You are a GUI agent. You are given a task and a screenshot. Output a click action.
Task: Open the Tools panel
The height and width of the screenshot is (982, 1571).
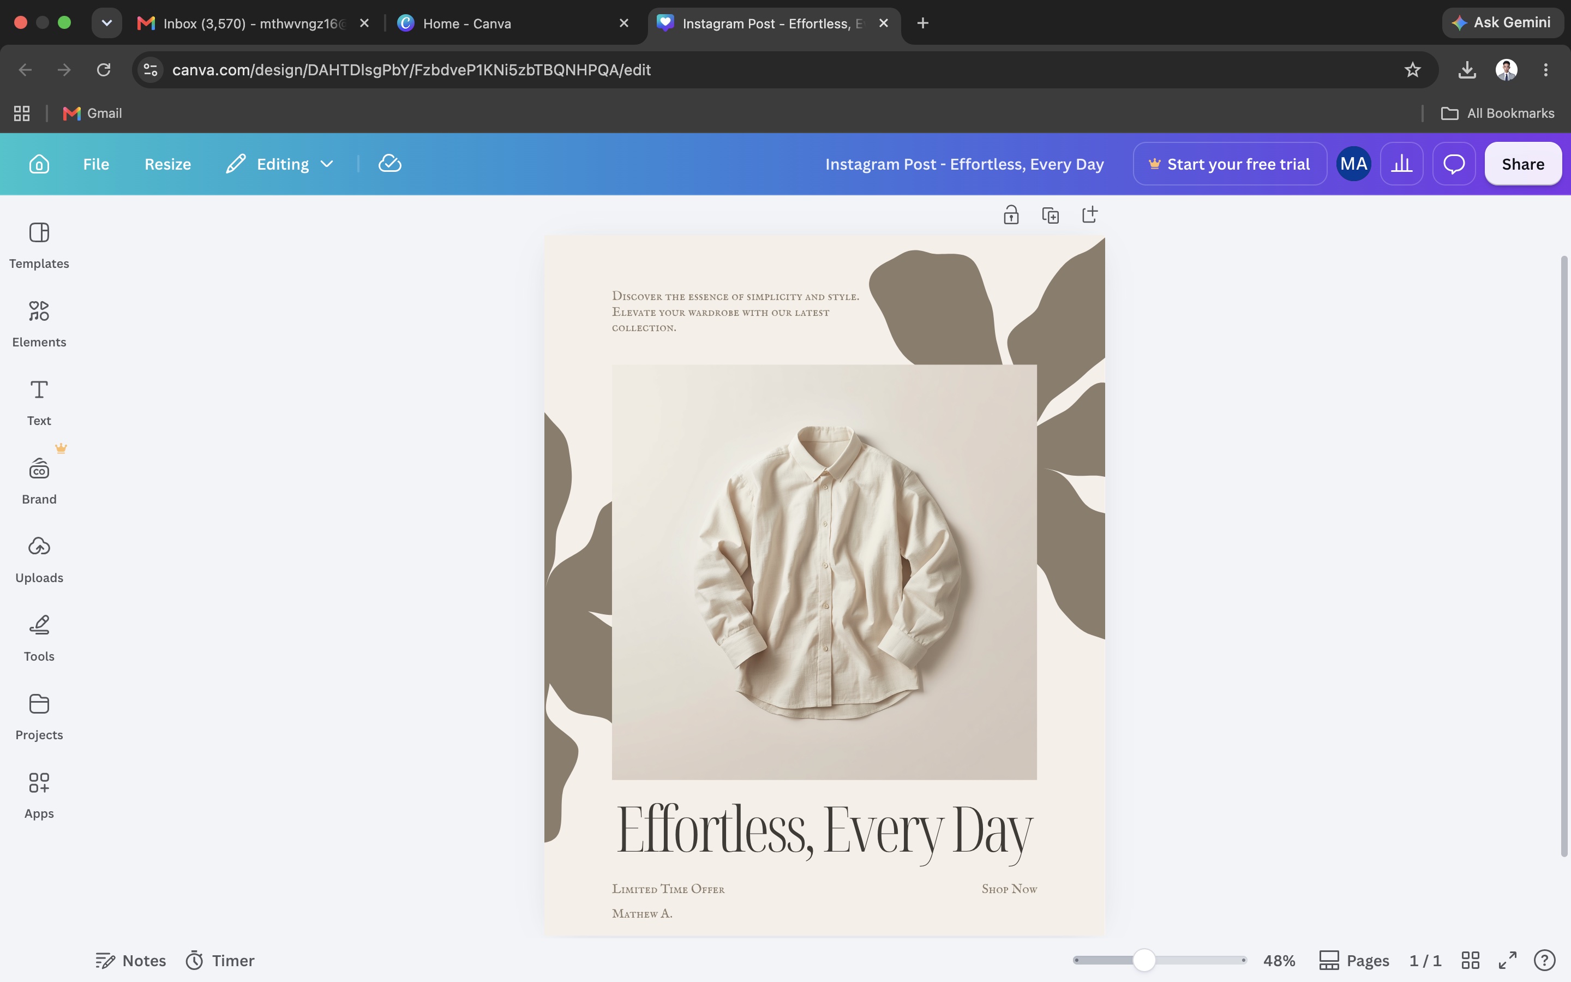tap(39, 638)
